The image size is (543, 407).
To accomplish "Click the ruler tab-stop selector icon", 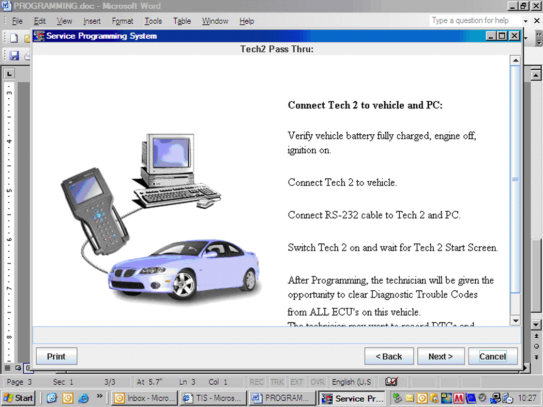I will (x=9, y=74).
